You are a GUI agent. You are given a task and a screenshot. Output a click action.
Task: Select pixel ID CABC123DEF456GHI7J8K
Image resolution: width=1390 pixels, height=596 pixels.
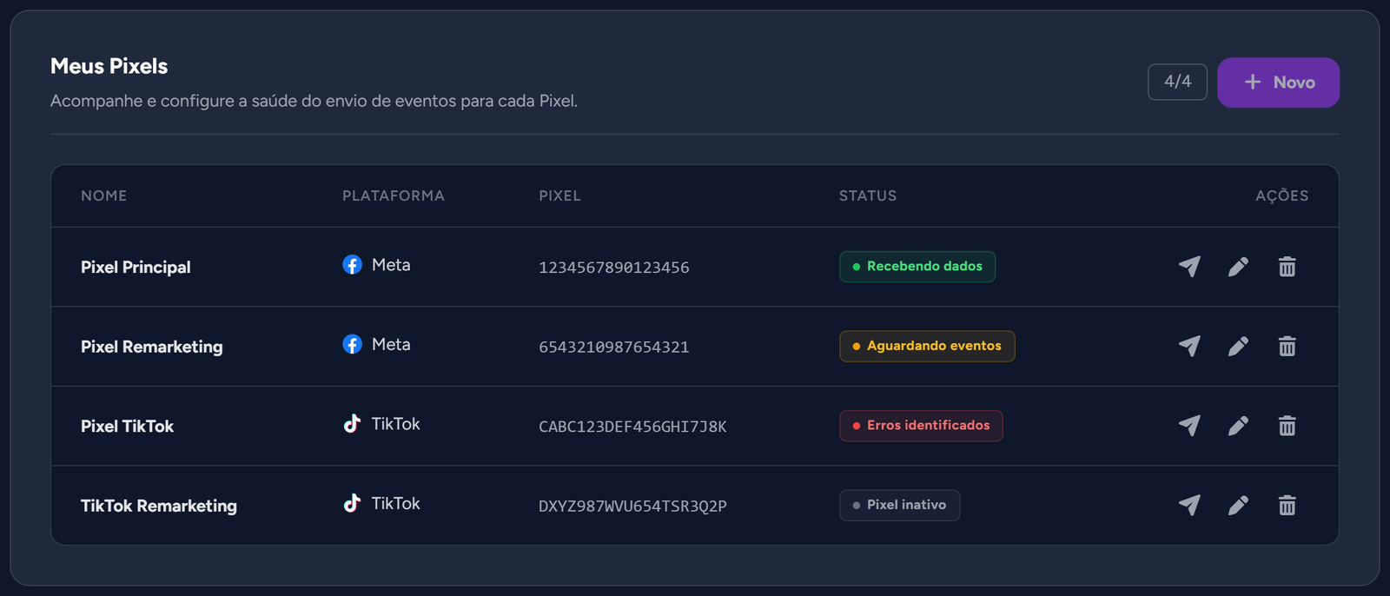tap(632, 427)
